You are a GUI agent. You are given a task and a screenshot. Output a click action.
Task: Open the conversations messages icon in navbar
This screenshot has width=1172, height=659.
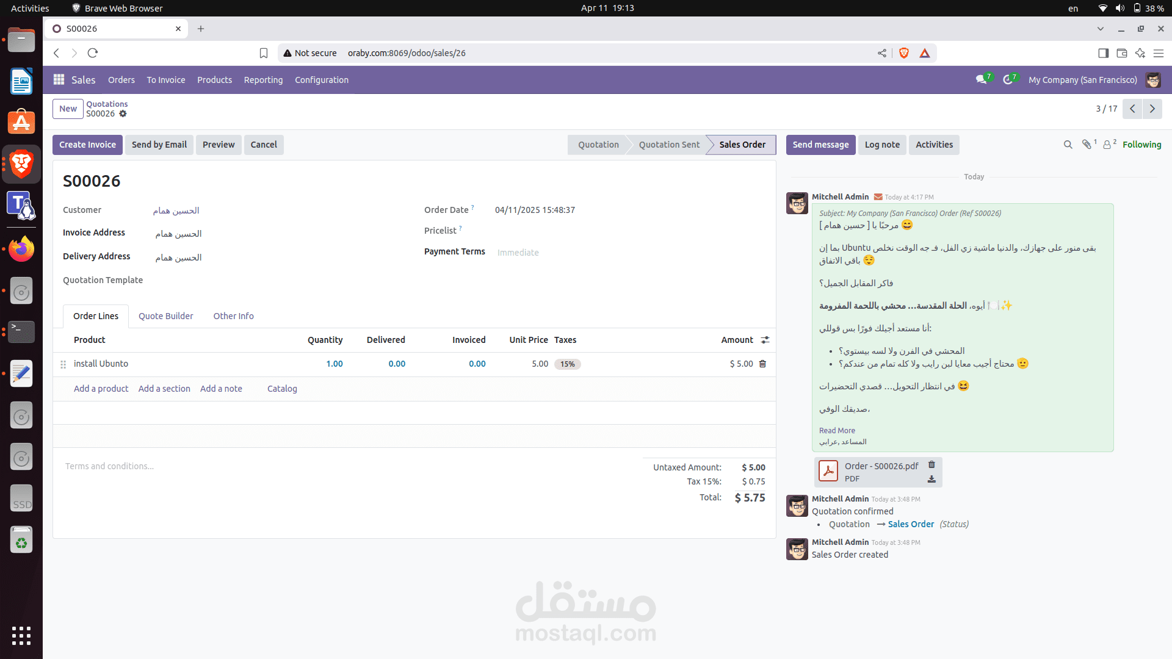pos(981,80)
